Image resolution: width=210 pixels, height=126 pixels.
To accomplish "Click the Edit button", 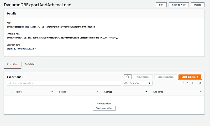I will pyautogui.click(x=161, y=5).
